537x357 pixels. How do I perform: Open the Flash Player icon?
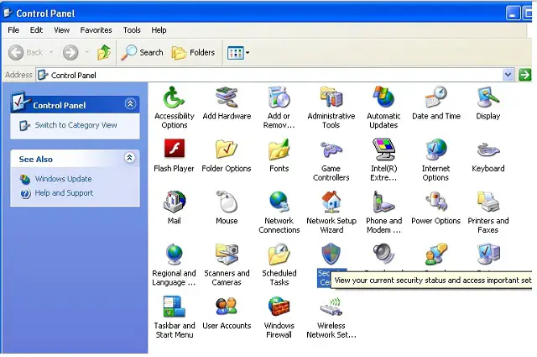pyautogui.click(x=175, y=155)
